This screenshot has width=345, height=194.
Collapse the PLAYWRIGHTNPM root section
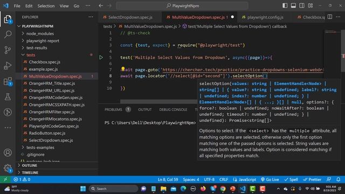tap(37, 26)
